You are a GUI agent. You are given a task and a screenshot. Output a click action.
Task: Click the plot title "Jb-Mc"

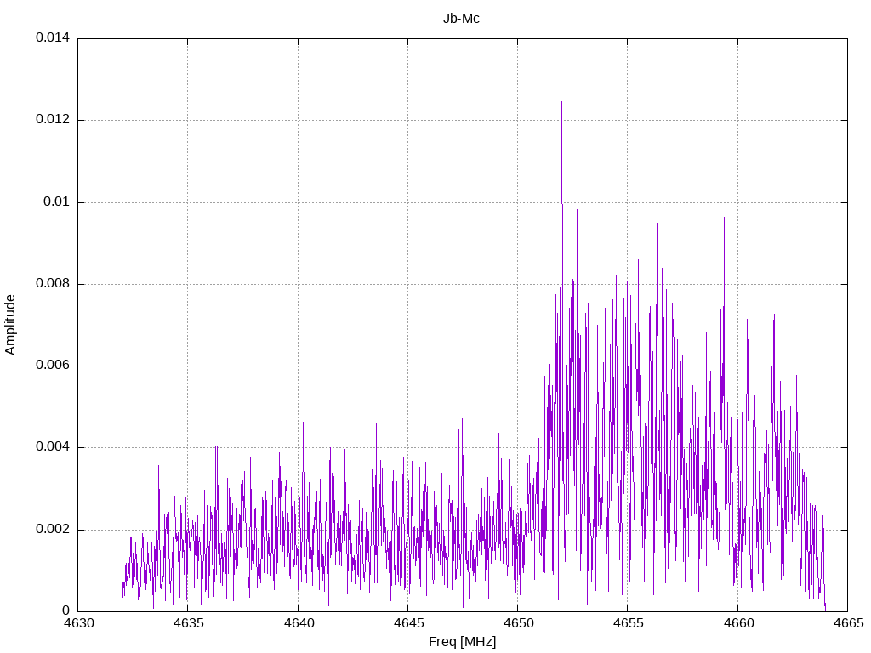click(461, 18)
